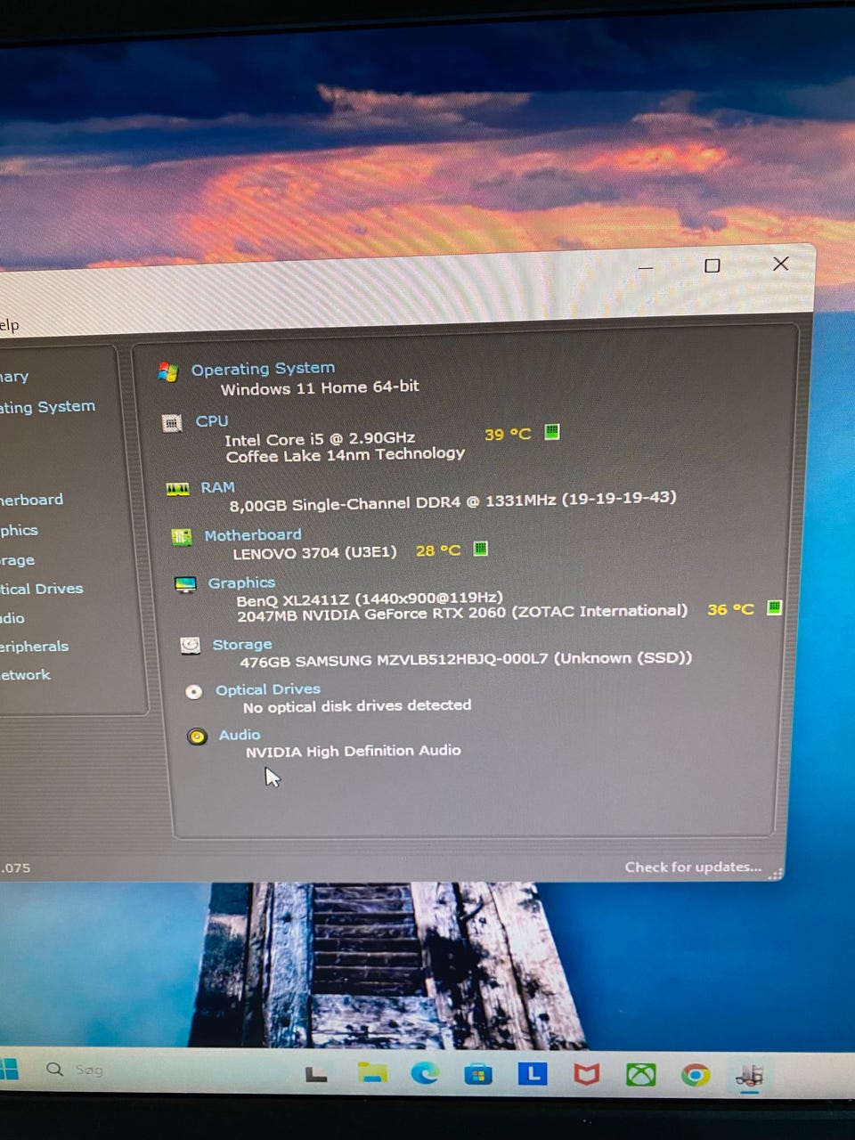The width and height of the screenshot is (855, 1140).
Task: Open the CPU section link
Action: [x=212, y=421]
